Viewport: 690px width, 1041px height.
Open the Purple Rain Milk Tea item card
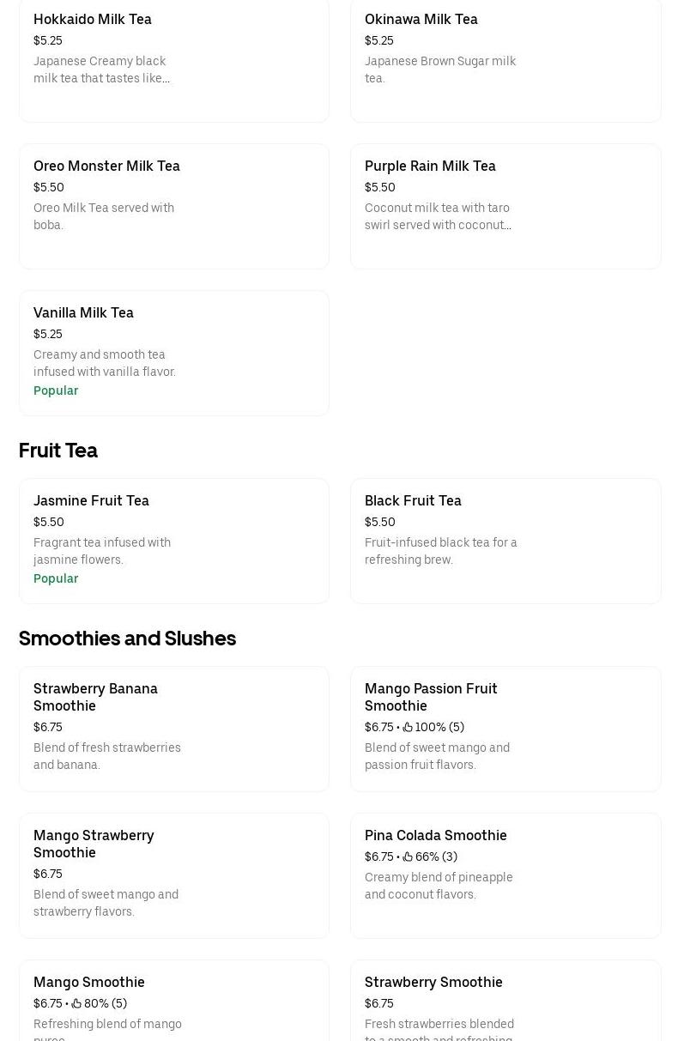point(505,206)
